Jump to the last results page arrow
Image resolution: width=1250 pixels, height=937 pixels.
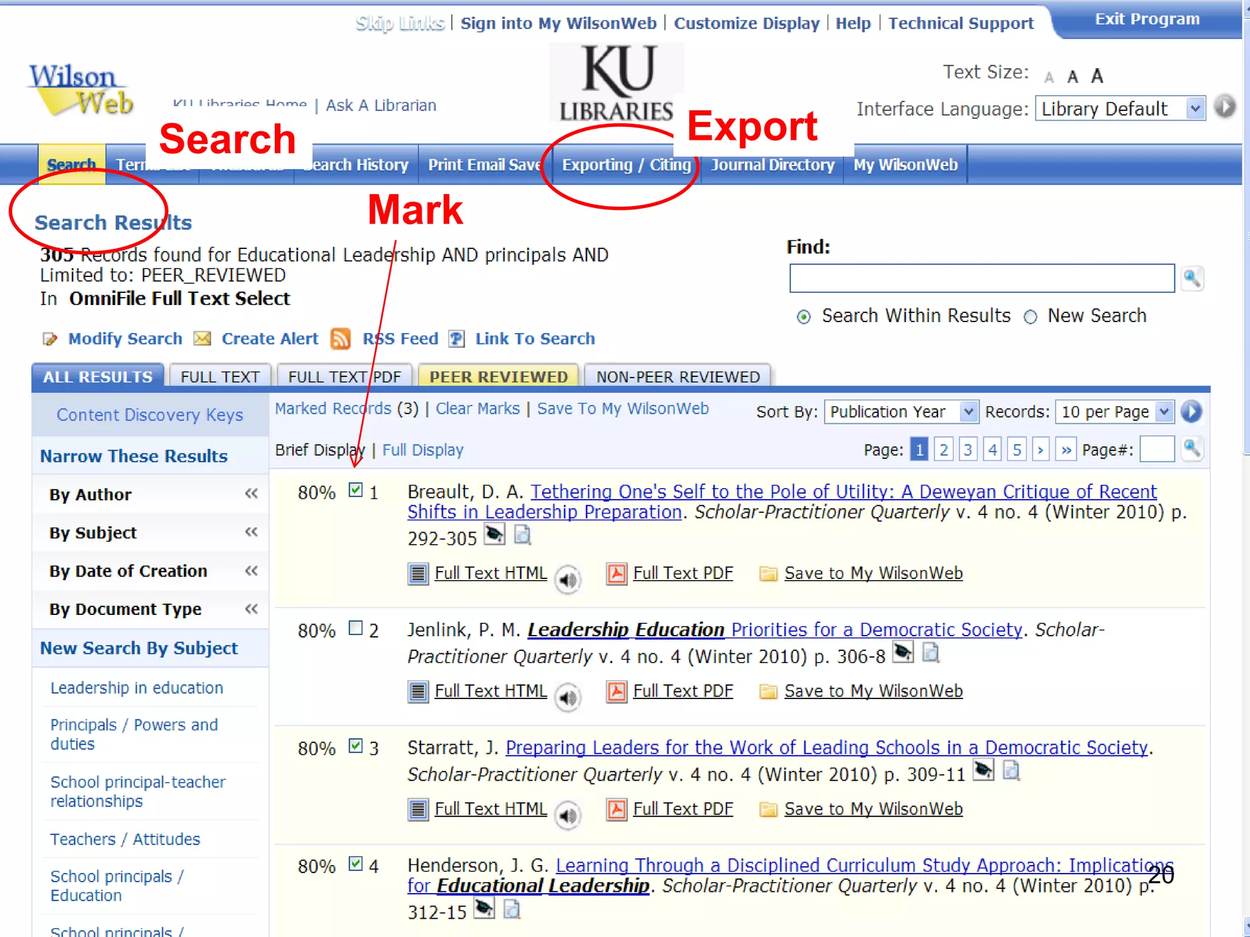pyautogui.click(x=1066, y=450)
